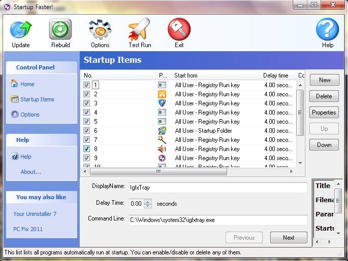This screenshot has width=348, height=261.
Task: Click orange program icon of item 2
Action: pyautogui.click(x=162, y=94)
